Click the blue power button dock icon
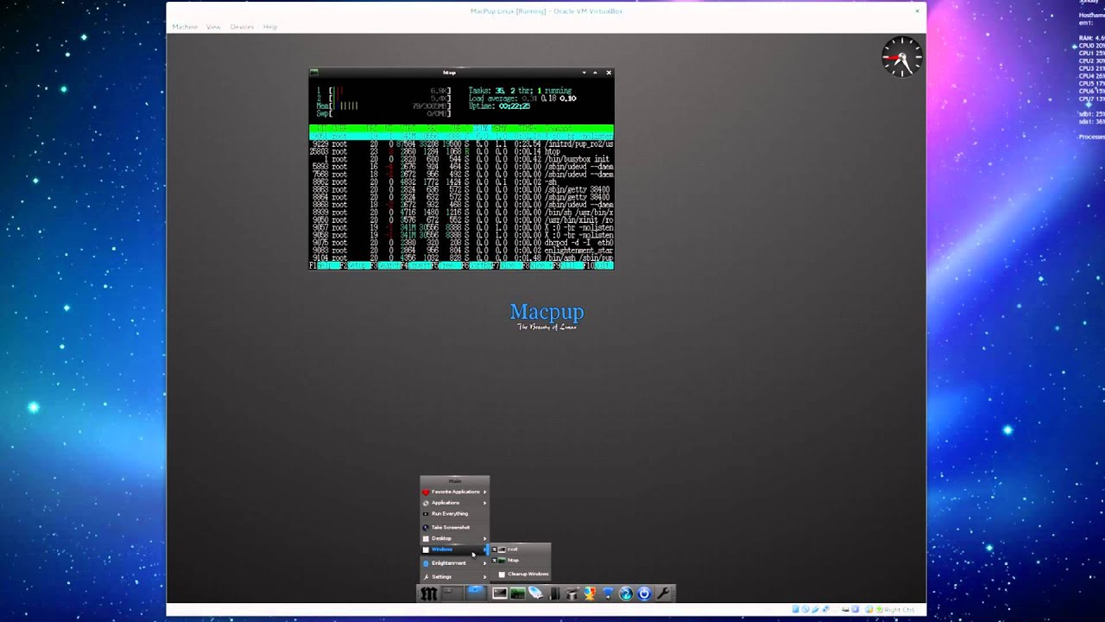This screenshot has width=1105, height=622. (x=644, y=593)
